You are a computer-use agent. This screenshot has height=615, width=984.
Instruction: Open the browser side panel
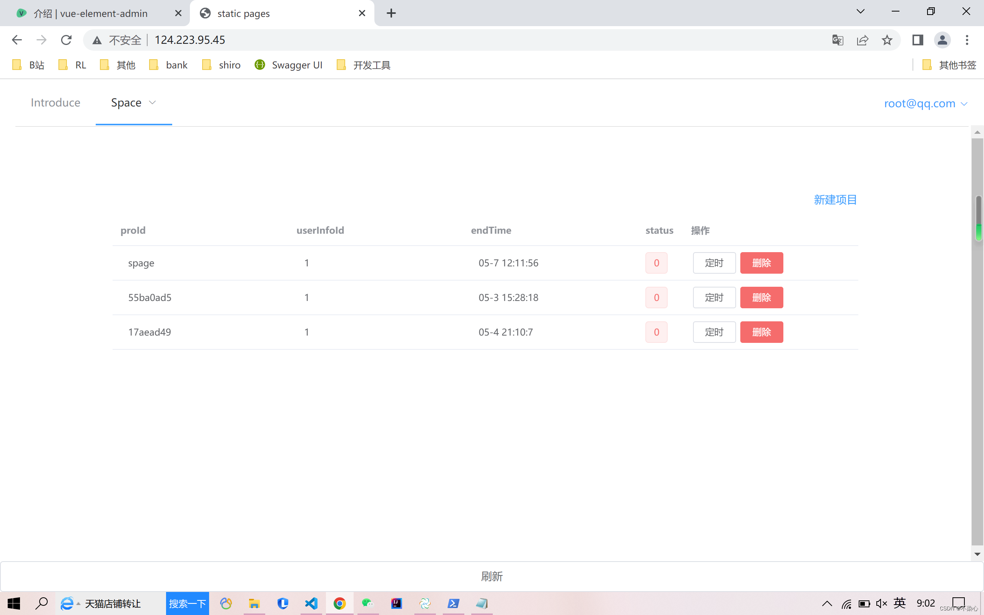pos(918,40)
